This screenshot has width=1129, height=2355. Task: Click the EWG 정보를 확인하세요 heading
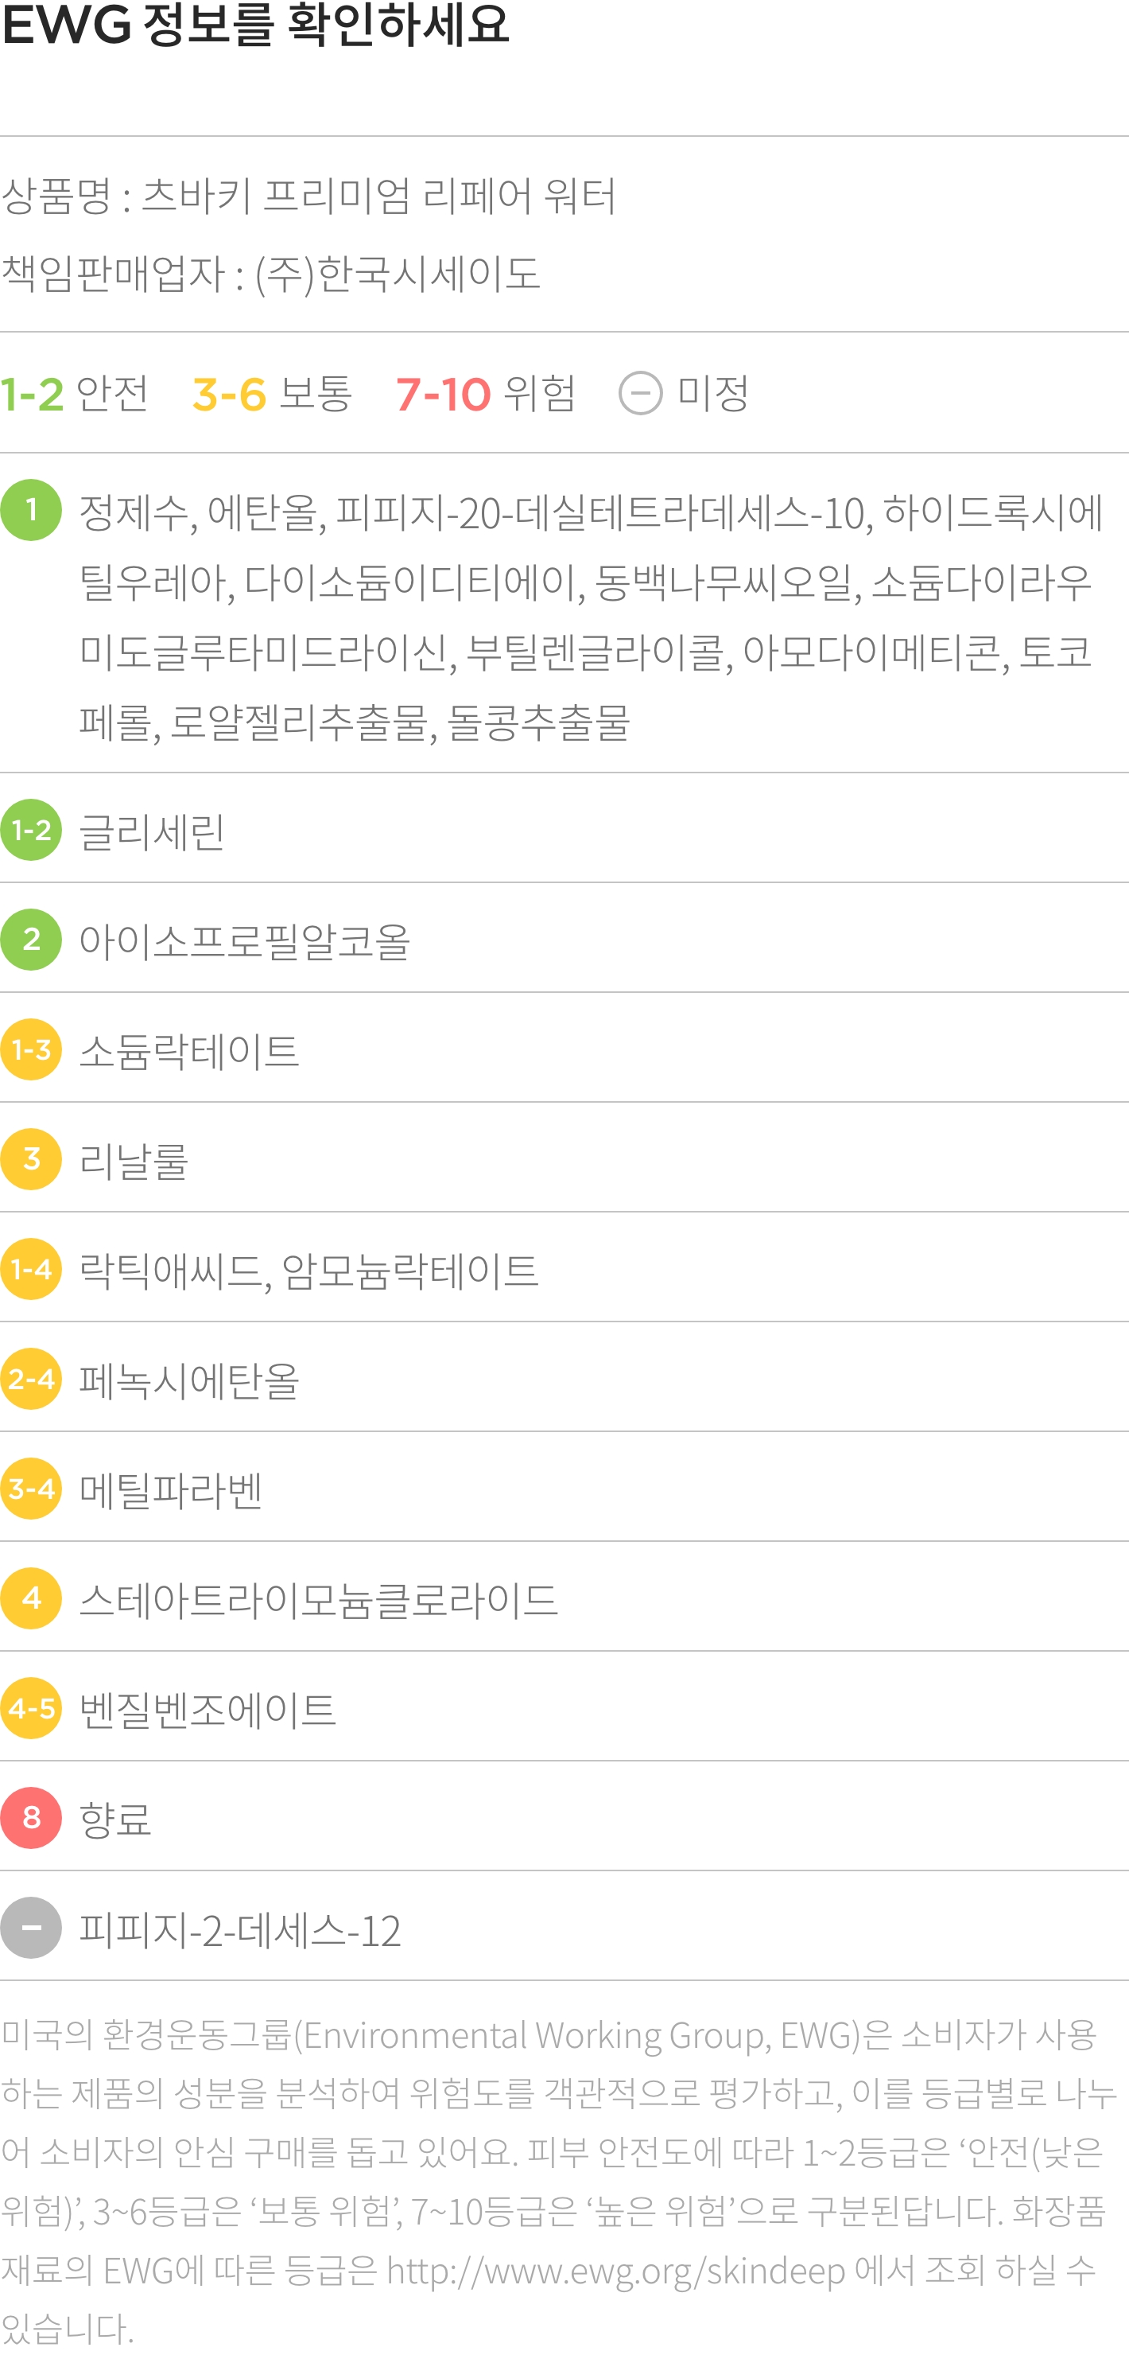(255, 25)
